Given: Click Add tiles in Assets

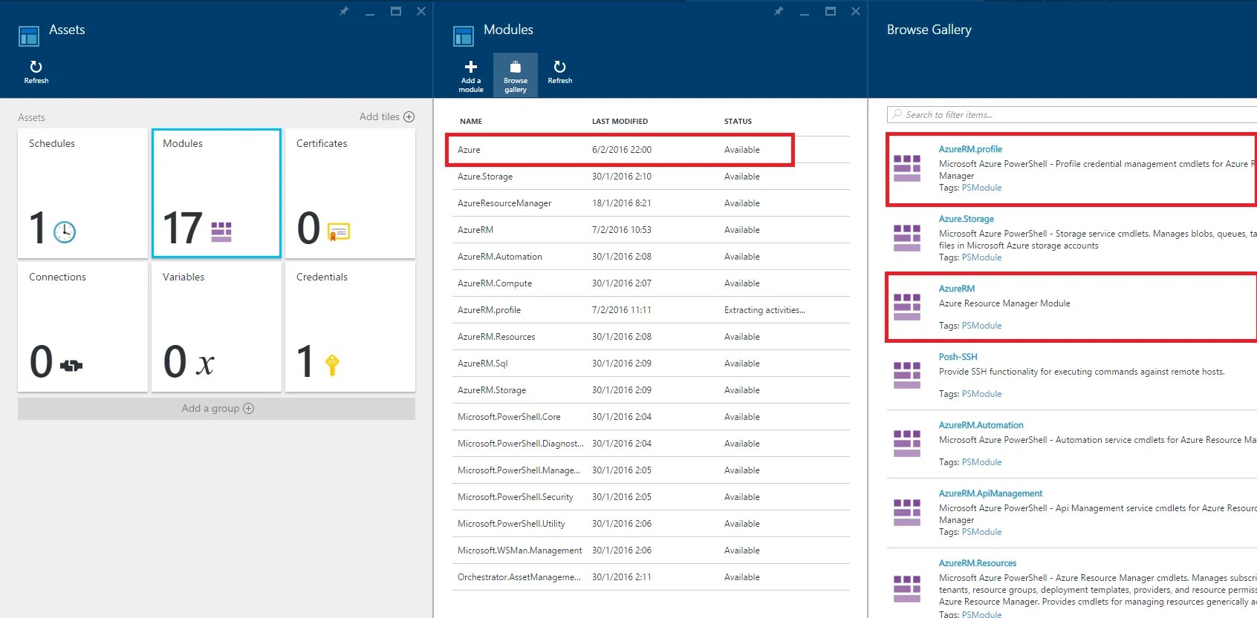Looking at the screenshot, I should point(387,116).
